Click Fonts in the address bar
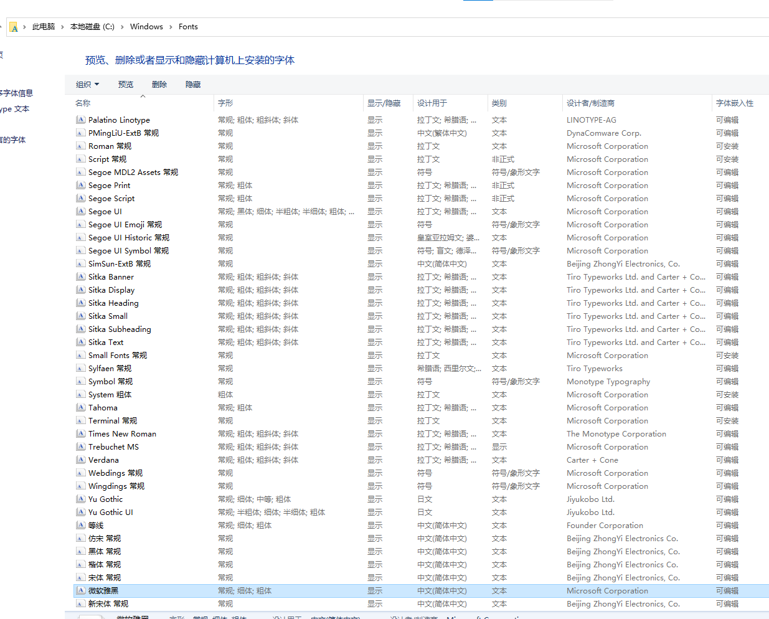 [188, 27]
